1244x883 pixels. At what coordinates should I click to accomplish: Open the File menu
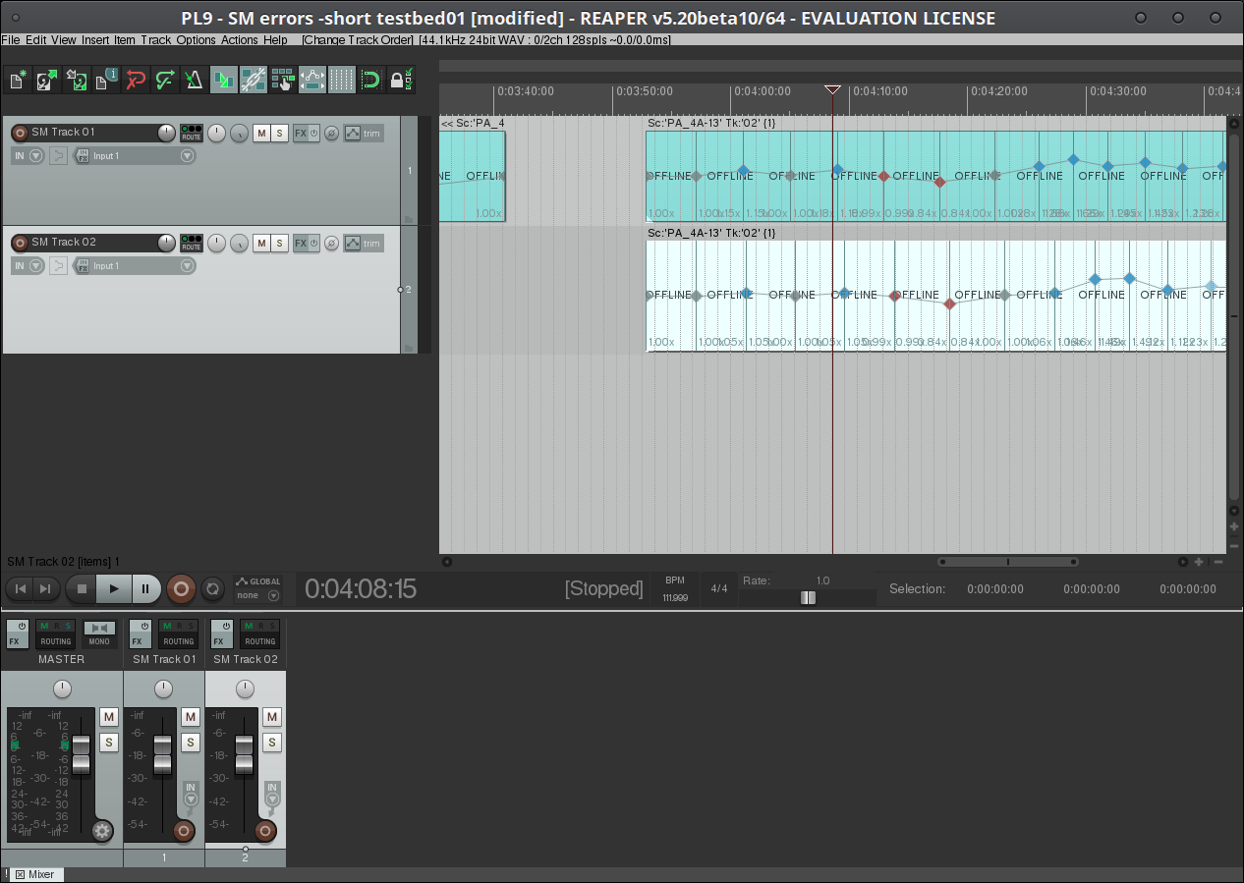[11, 40]
